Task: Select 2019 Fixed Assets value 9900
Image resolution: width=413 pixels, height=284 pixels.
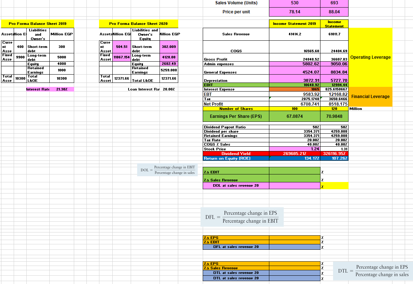Action: tap(20, 57)
